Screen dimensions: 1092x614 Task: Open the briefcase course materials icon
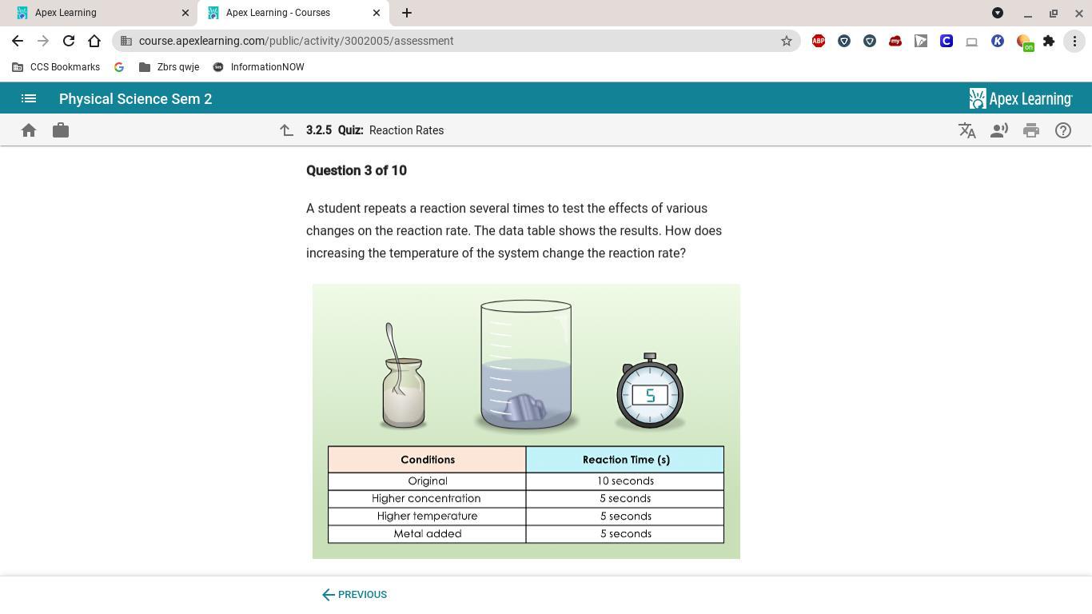(x=61, y=130)
